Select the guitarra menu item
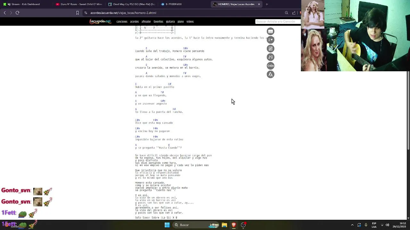 click(x=170, y=22)
